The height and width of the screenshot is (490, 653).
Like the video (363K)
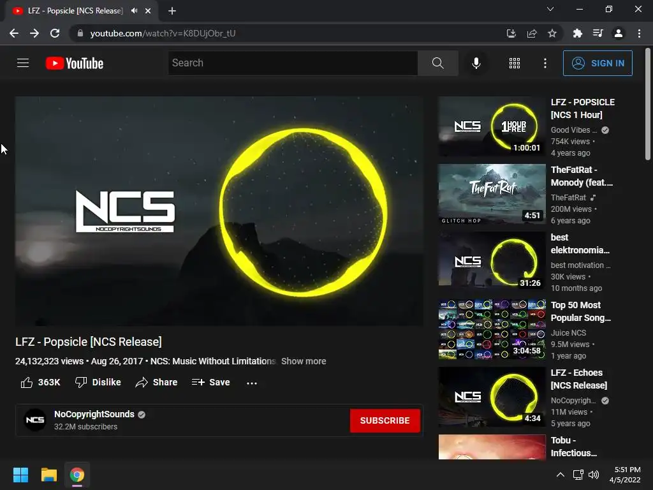point(40,382)
